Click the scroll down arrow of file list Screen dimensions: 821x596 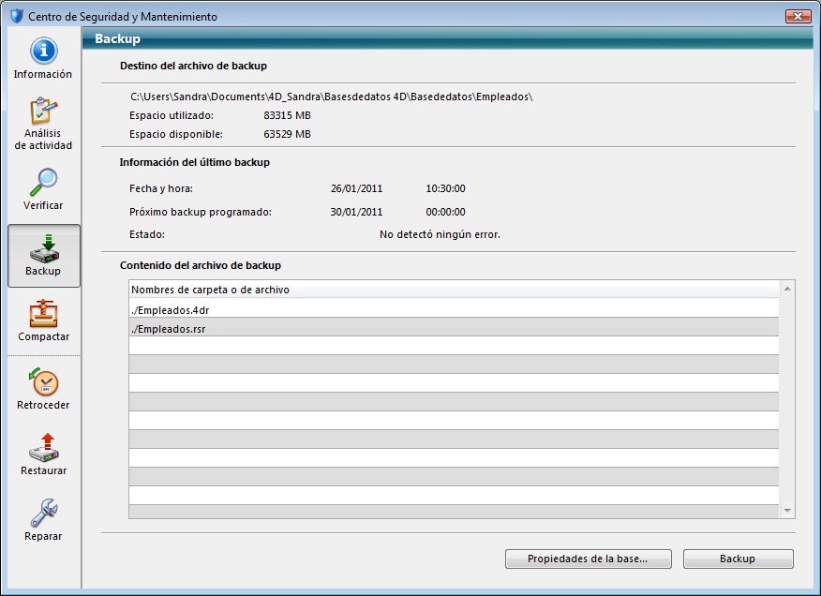point(787,511)
